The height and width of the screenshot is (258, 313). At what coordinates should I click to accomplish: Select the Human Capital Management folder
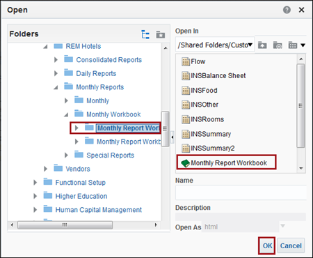point(98,210)
